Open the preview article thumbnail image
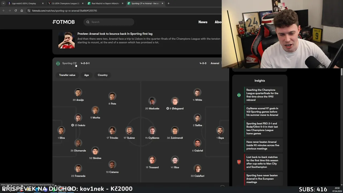This screenshot has width=343, height=193. pyautogui.click(x=66, y=40)
